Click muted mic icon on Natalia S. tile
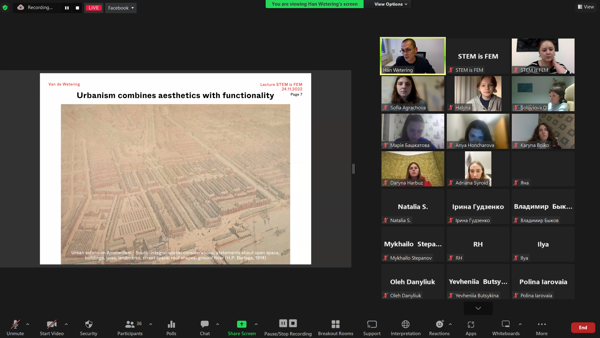This screenshot has height=338, width=600. (386, 221)
